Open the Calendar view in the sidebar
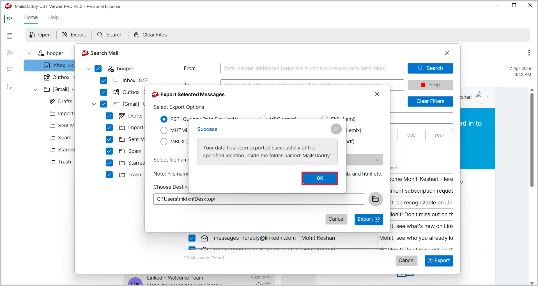The height and width of the screenshot is (286, 538). tap(10, 36)
